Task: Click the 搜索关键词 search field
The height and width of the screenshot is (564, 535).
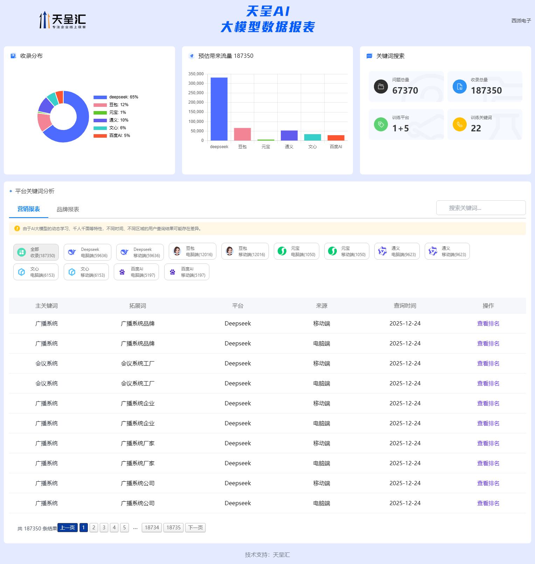Action: pos(481,208)
